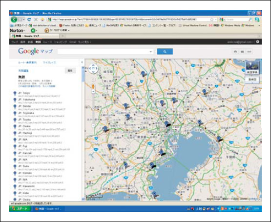Image resolution: width=271 pixels, height=222 pixels.
Task: Open the Windows Start button
Action: (x=20, y=209)
